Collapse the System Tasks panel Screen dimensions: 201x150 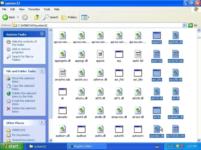pos(42,34)
